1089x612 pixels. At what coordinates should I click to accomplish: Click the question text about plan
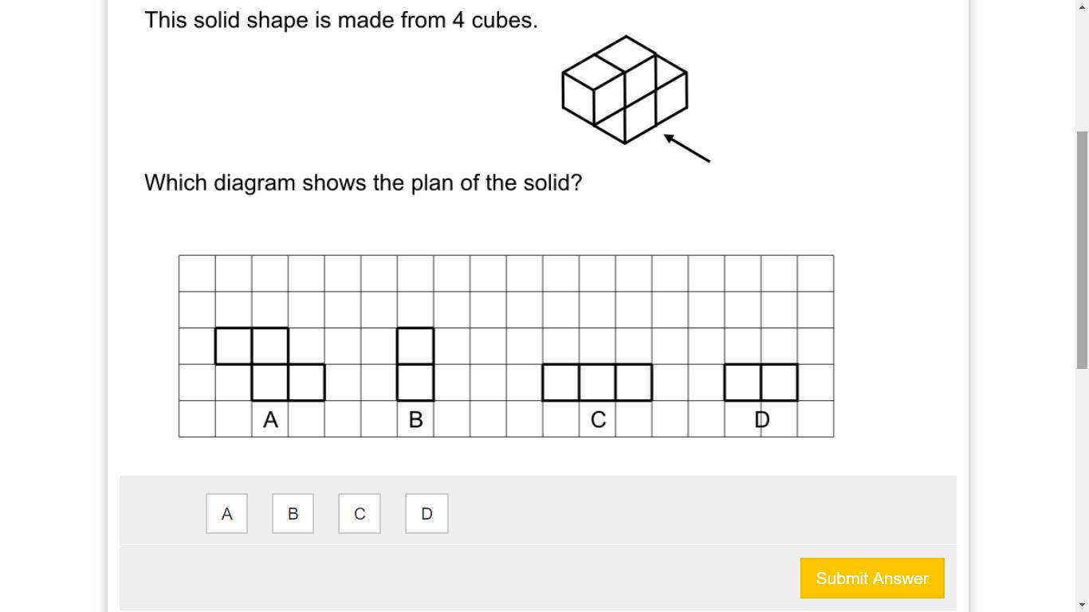coord(364,183)
